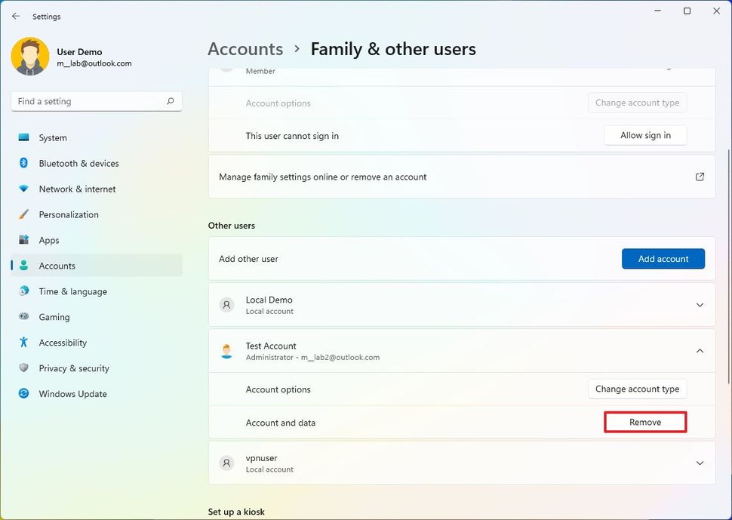
Task: Click the Privacy & security shield icon
Action: (24, 368)
